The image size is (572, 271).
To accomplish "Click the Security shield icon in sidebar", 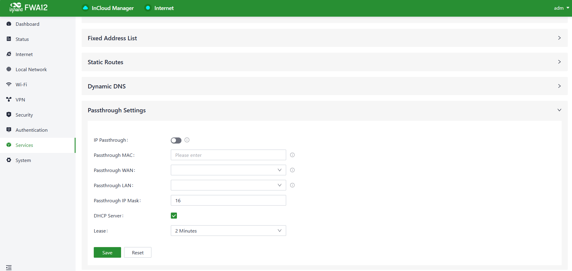I will 9,115.
